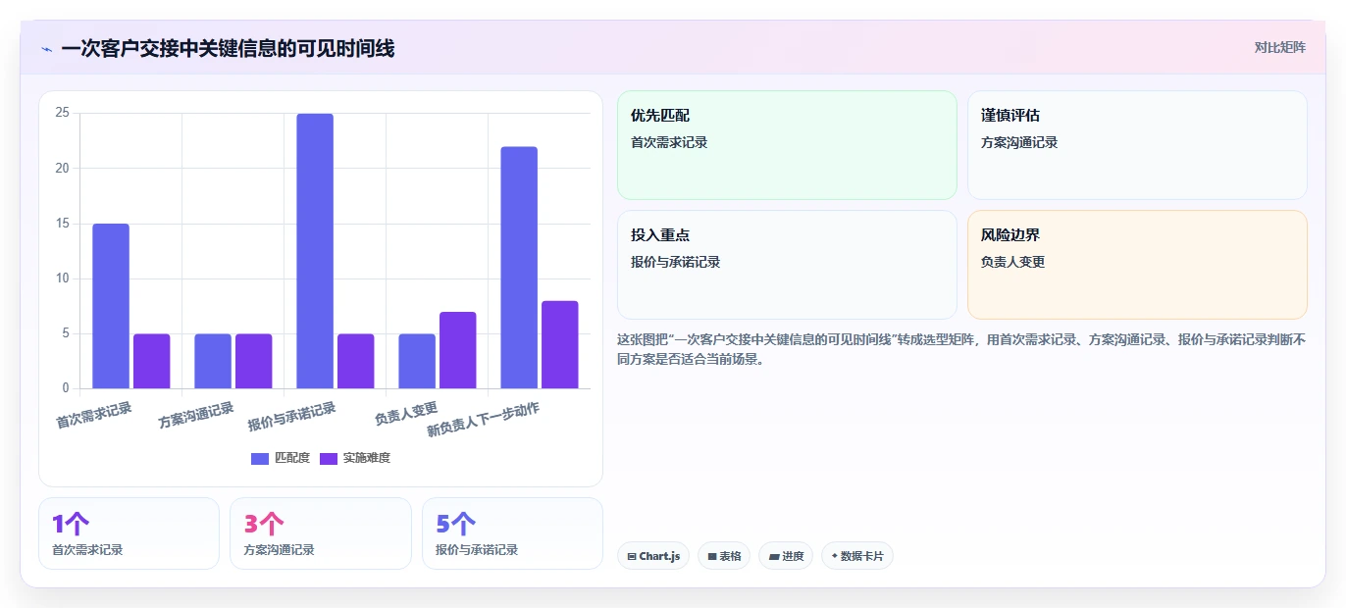
Task: Open the 风险边界 matrix card
Action: (x=1137, y=265)
